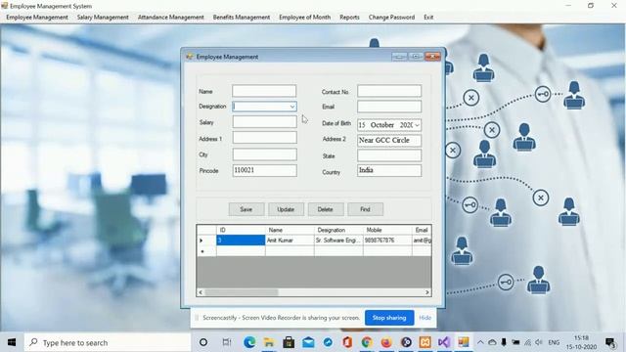Click the Mobile column header in the grid

coord(387,230)
